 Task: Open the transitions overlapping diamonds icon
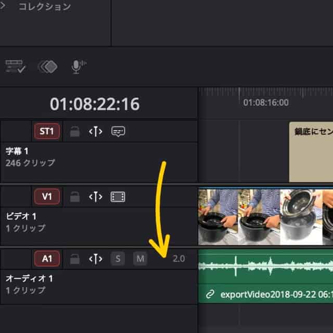point(47,67)
